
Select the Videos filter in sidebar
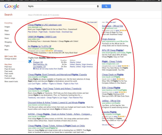7,34
